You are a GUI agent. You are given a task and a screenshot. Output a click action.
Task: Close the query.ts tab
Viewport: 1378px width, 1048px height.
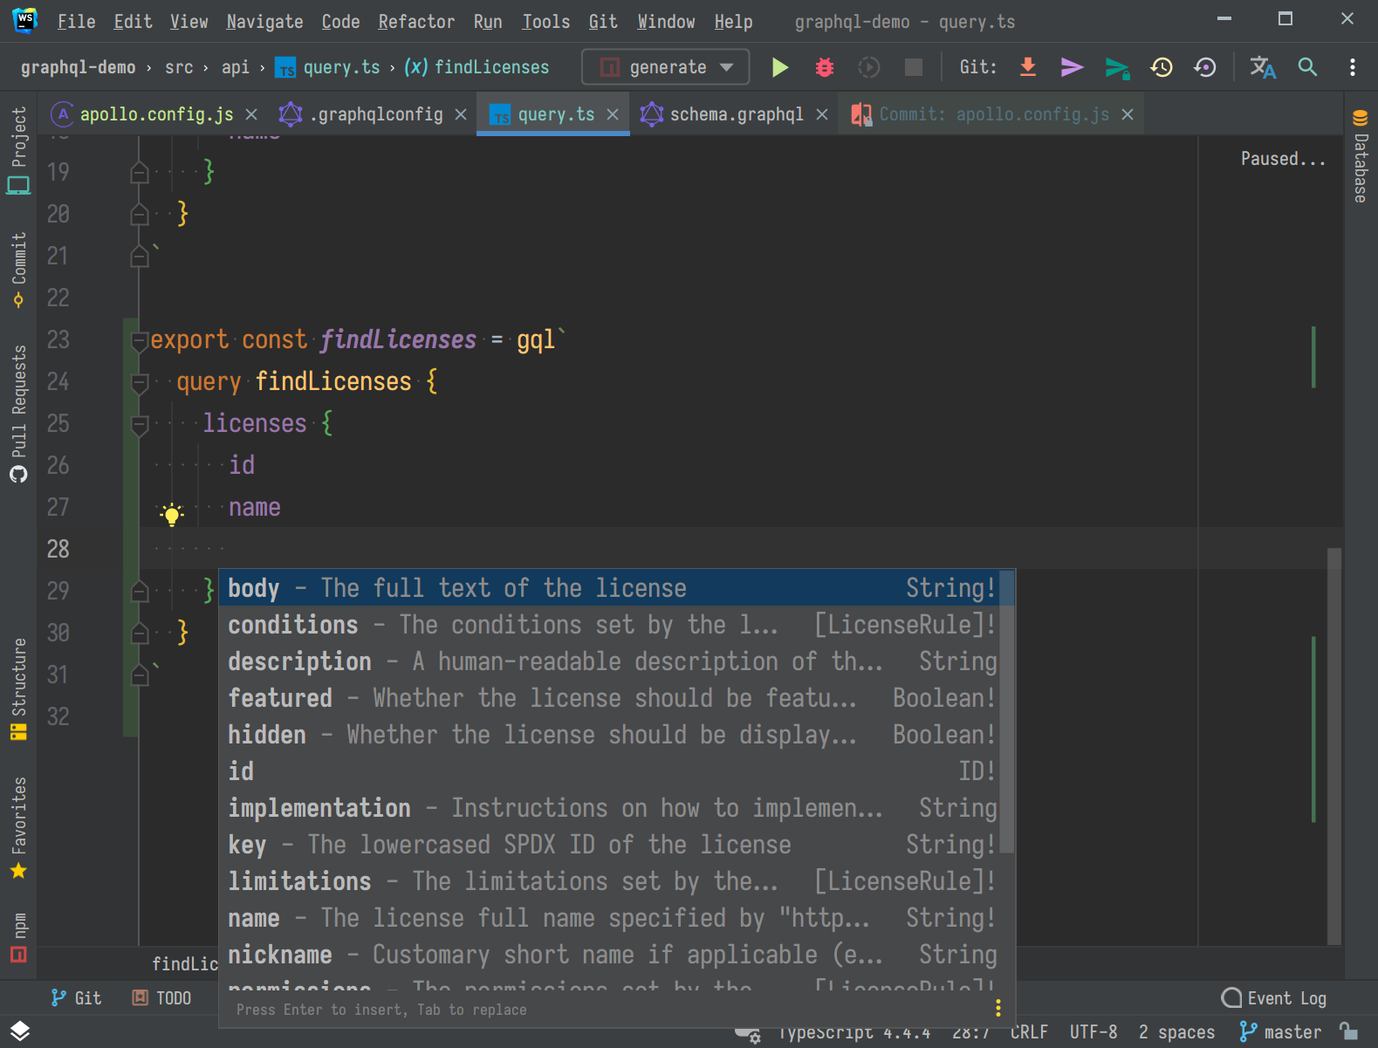pyautogui.click(x=613, y=114)
